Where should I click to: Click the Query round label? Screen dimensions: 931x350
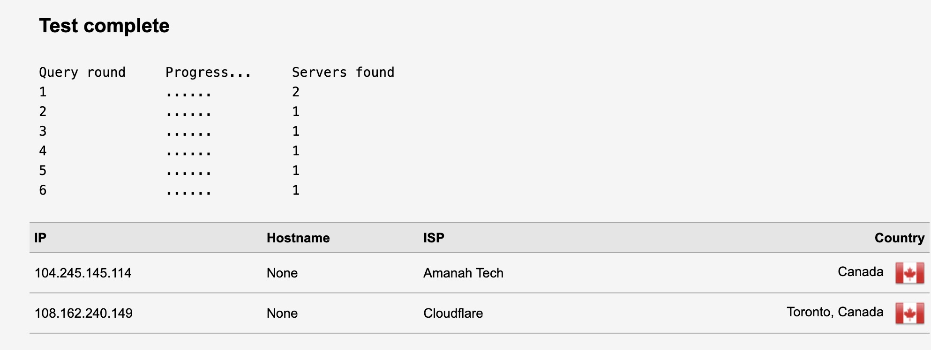point(83,73)
